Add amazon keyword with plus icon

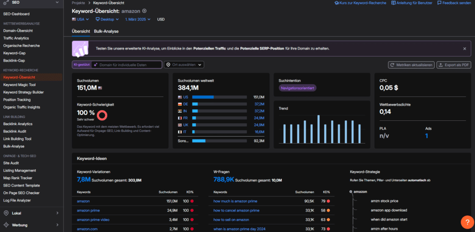[145, 11]
